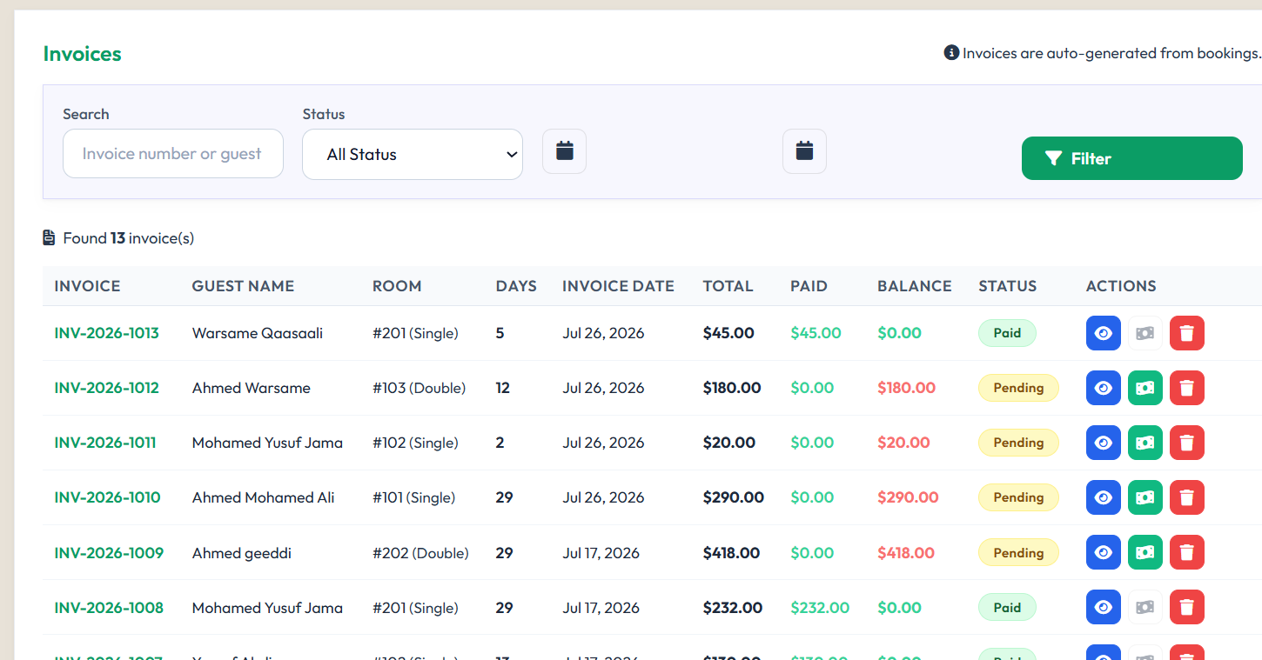The height and width of the screenshot is (660, 1262).
Task: Open invoice link INV-2026-1010
Action: point(108,497)
